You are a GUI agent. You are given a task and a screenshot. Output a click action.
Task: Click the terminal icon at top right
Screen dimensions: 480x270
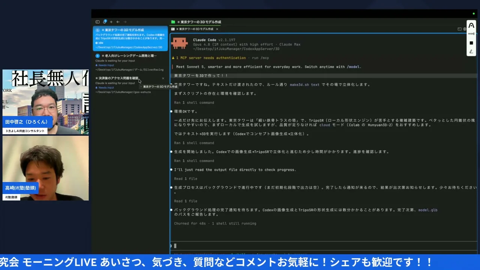[x=459, y=29]
